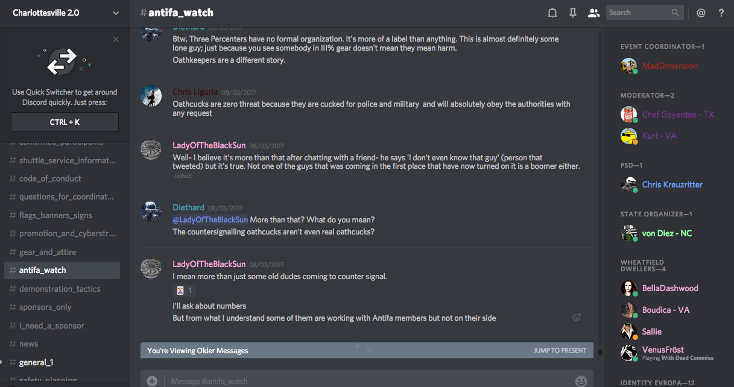Open notification settings bell icon
The image size is (734, 387).
pos(552,13)
